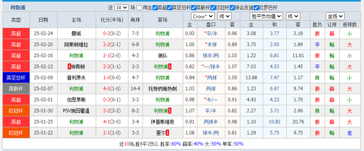
Task: Click the 比分(半场) column header
Action: click(112, 20)
